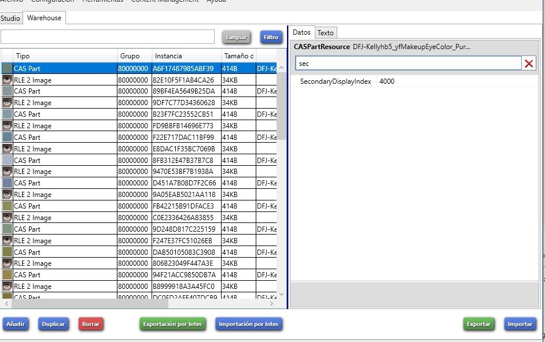Click eye thumbnail for RLE 2 Image 82E10F5F1AB4CA26
The width and height of the screenshot is (545, 342).
pos(7,80)
